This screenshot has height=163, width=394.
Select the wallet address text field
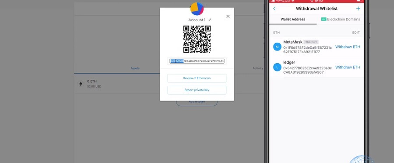197,61
